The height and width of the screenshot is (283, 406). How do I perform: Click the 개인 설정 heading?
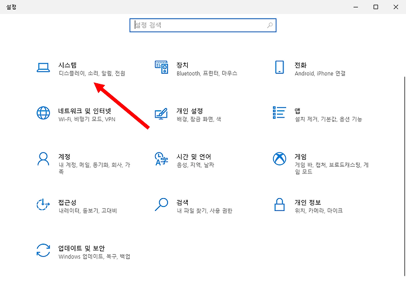coord(189,111)
